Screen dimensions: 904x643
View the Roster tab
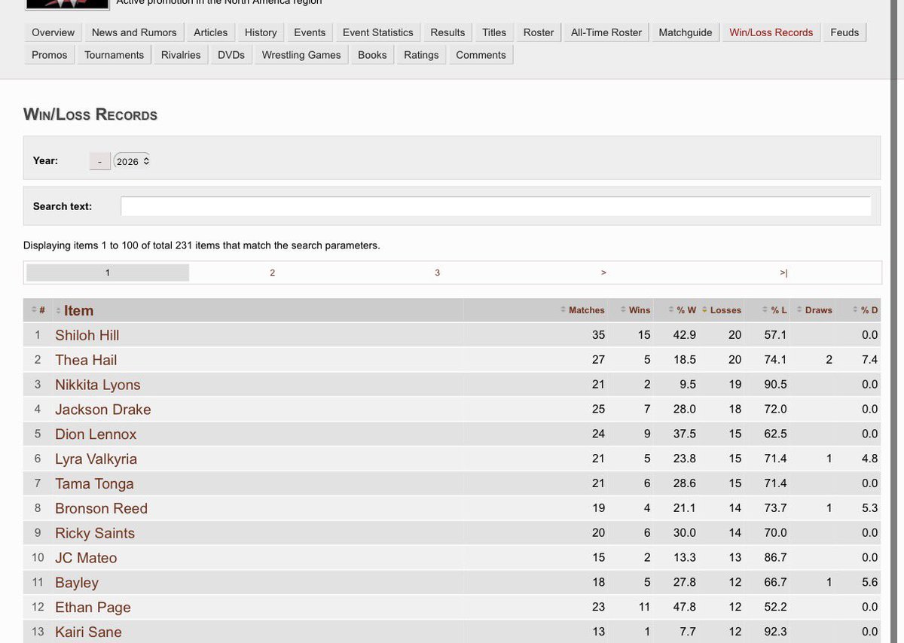point(539,32)
